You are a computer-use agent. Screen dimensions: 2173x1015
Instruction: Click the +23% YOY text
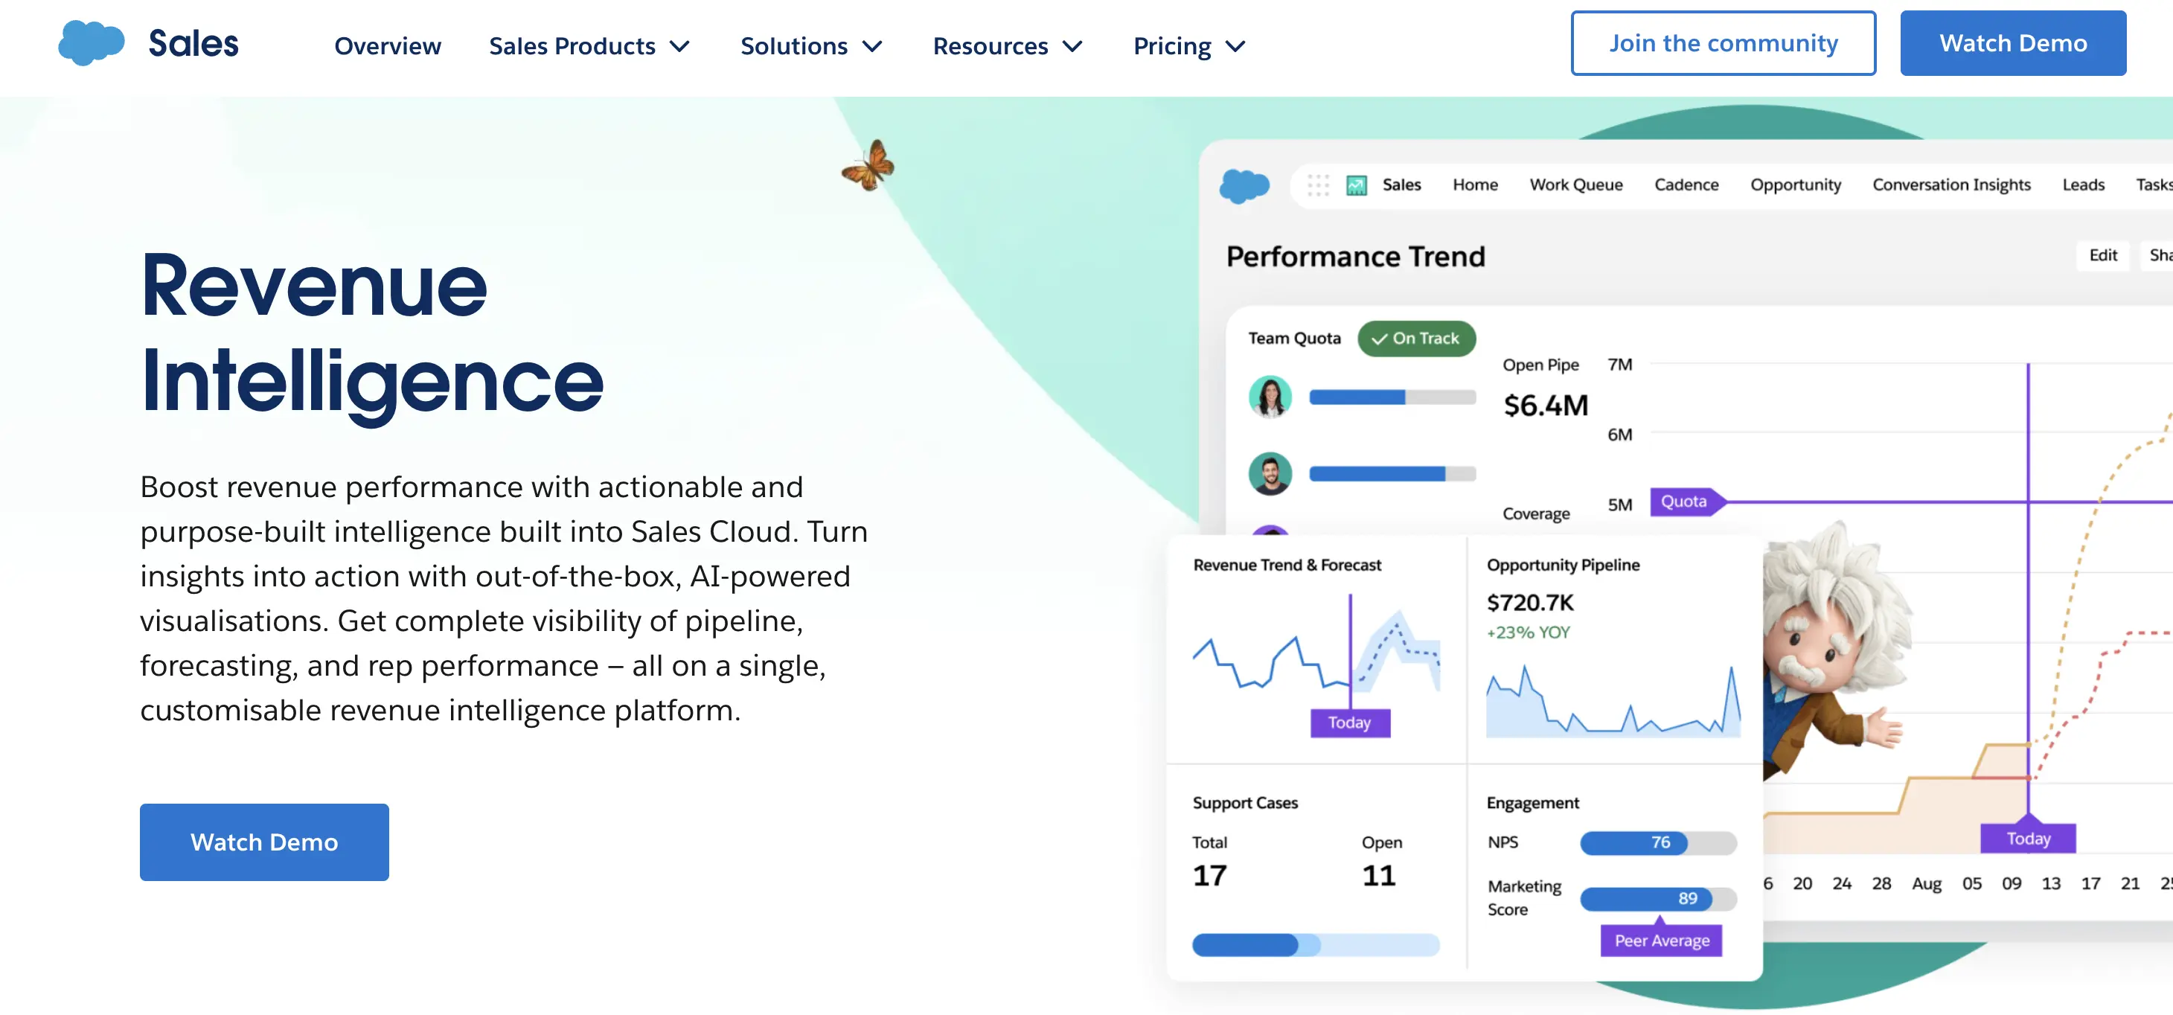pos(1528,632)
